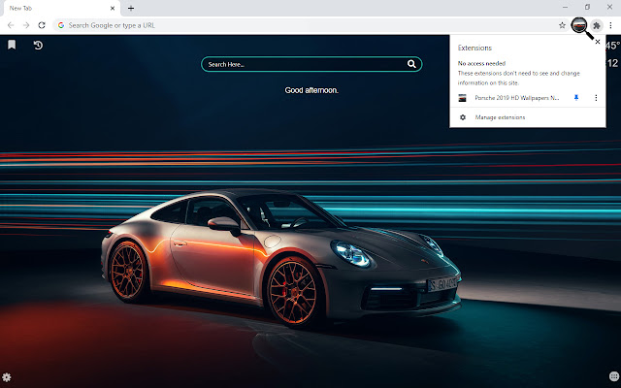The image size is (621, 388).
Task: Open the bookmarks icon on the new tab page
Action: pyautogui.click(x=12, y=45)
